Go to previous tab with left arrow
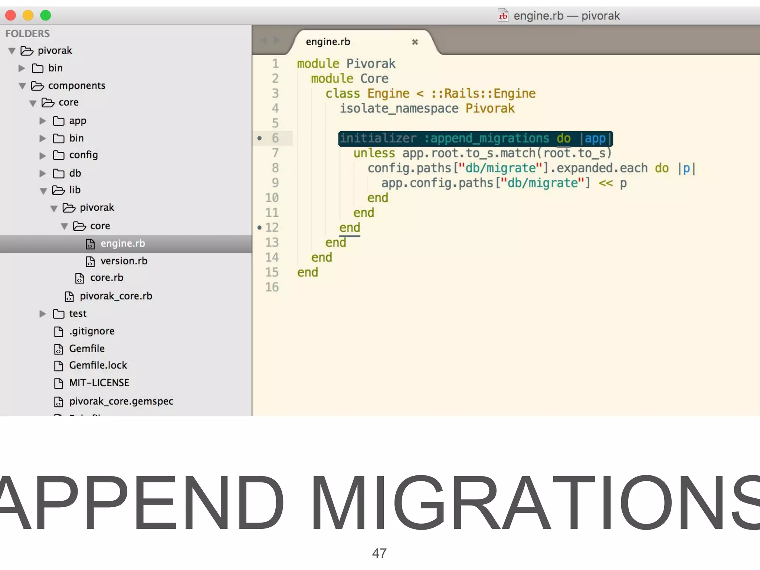 pyautogui.click(x=263, y=40)
